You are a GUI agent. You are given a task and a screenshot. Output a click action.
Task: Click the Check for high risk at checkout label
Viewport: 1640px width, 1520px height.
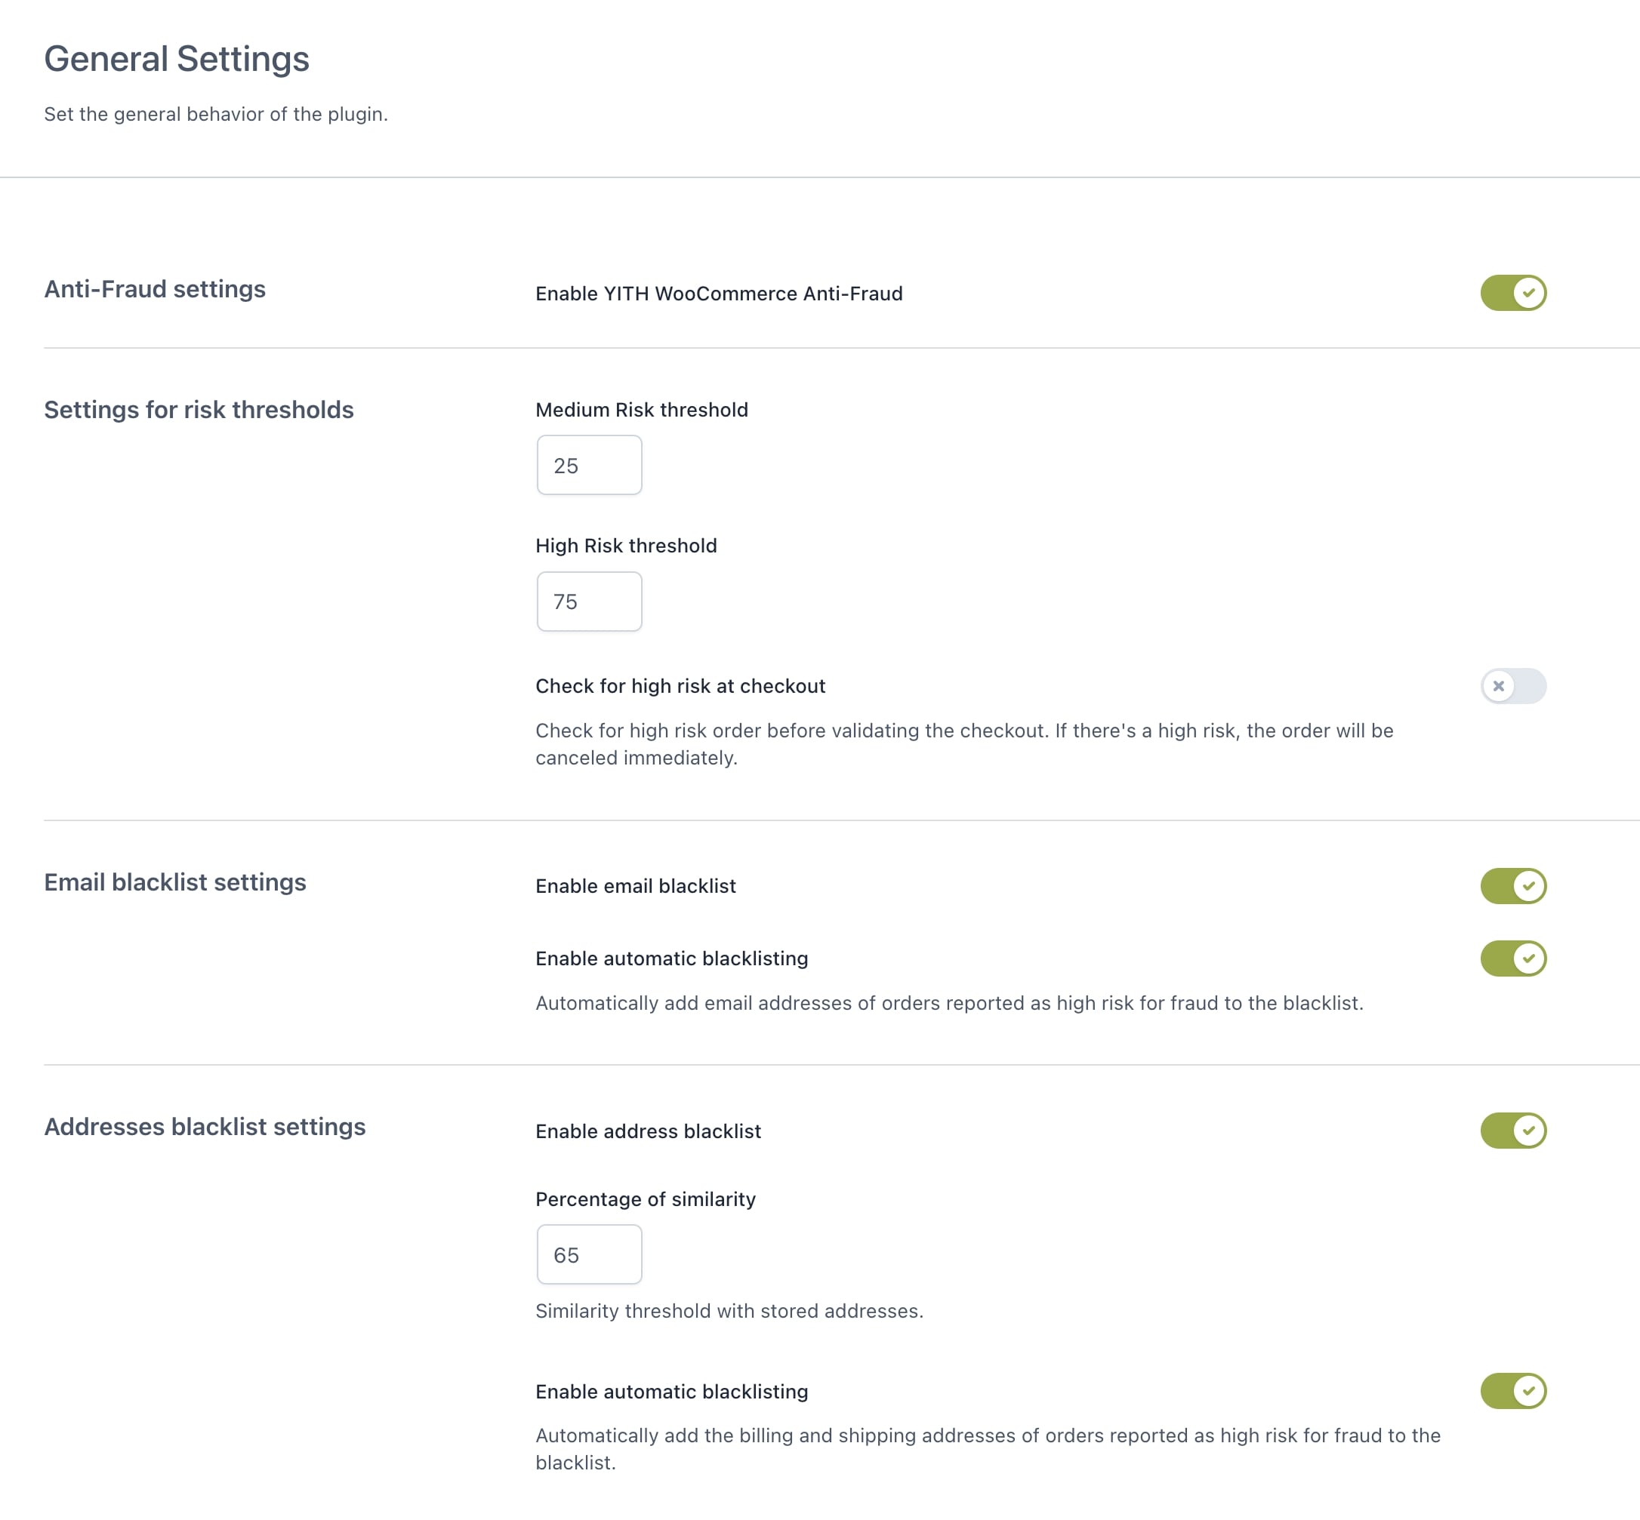pyautogui.click(x=680, y=686)
